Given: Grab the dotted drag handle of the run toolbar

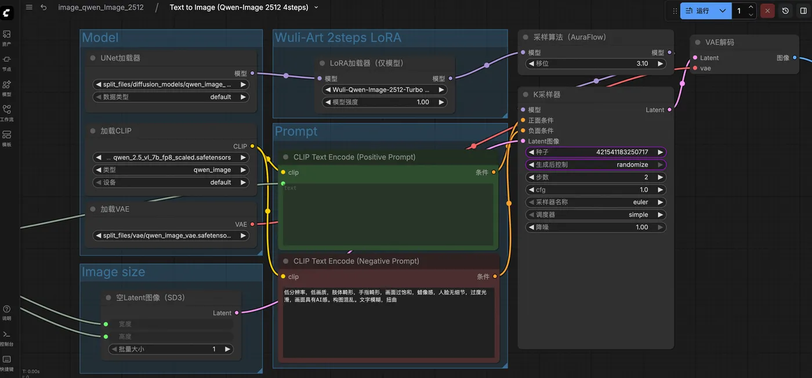Looking at the screenshot, I should [x=675, y=10].
